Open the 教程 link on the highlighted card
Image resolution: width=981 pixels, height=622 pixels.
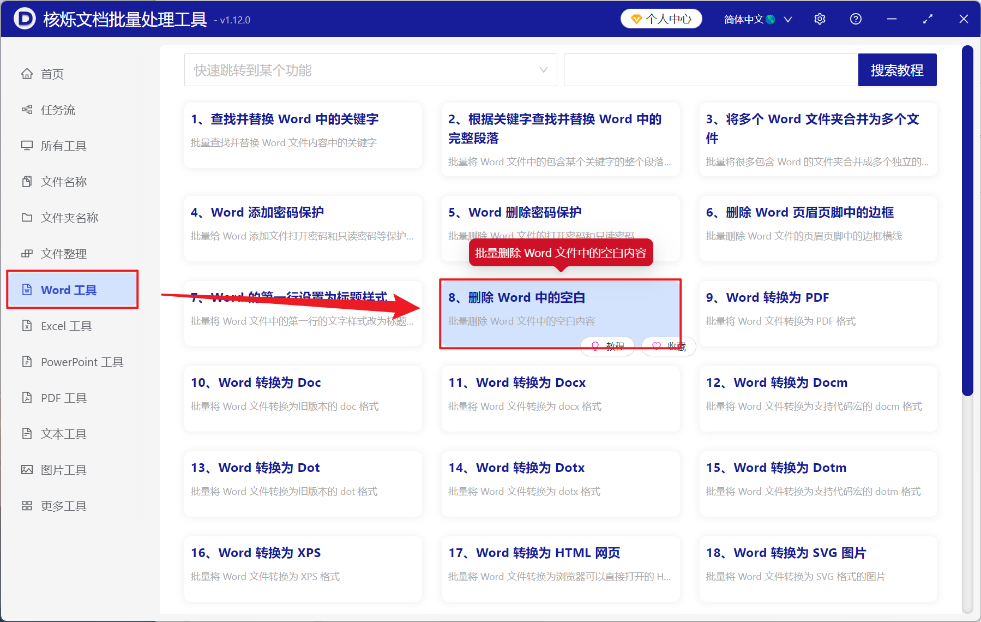tap(607, 346)
